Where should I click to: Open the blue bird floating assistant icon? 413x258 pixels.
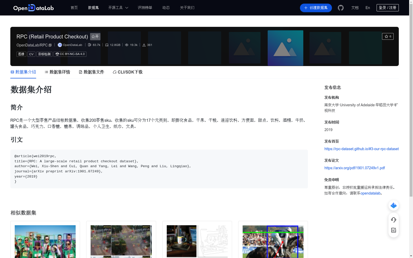click(394, 205)
